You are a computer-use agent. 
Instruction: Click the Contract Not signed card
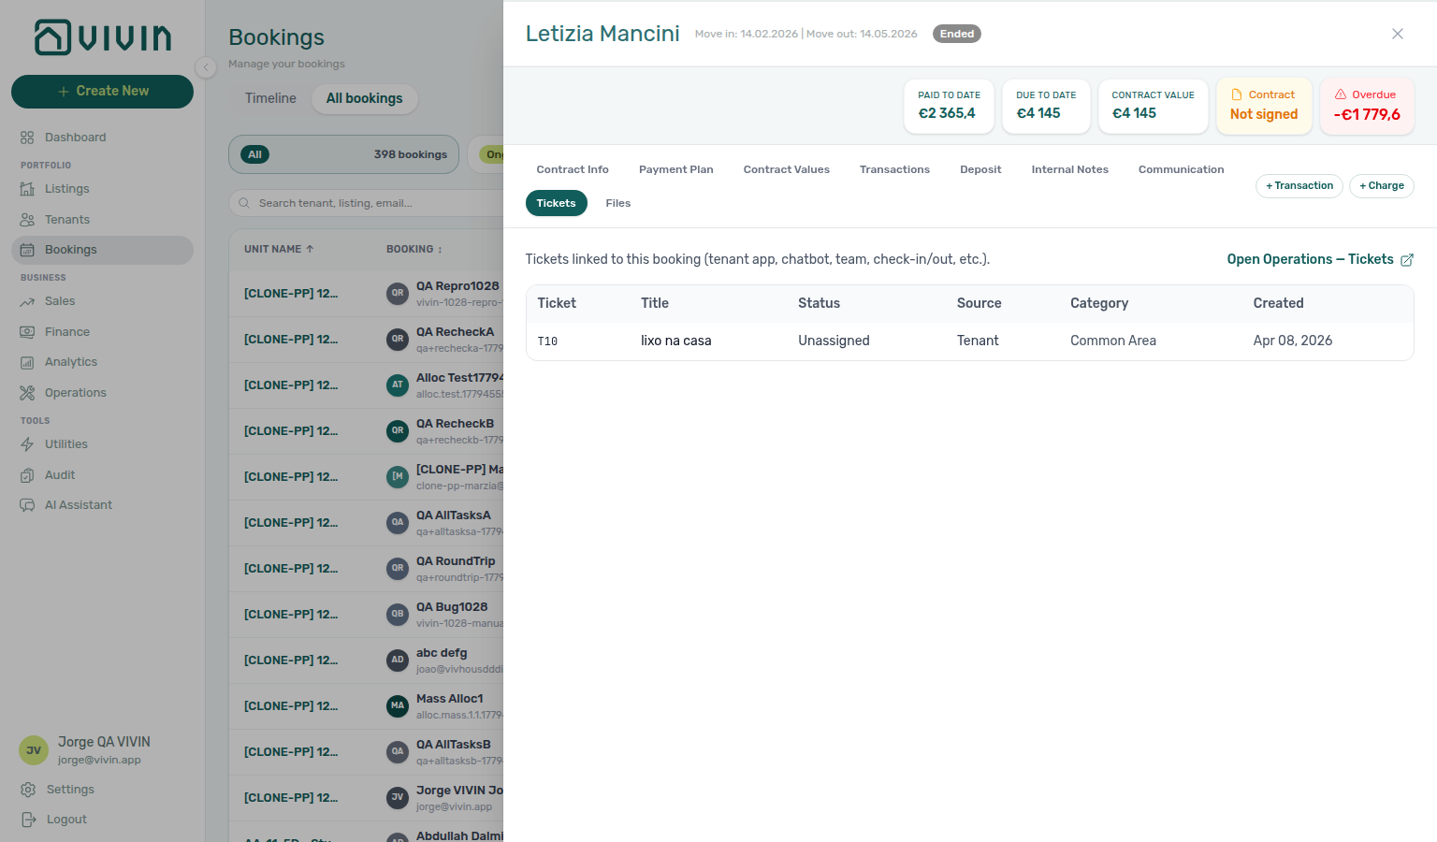pyautogui.click(x=1264, y=106)
